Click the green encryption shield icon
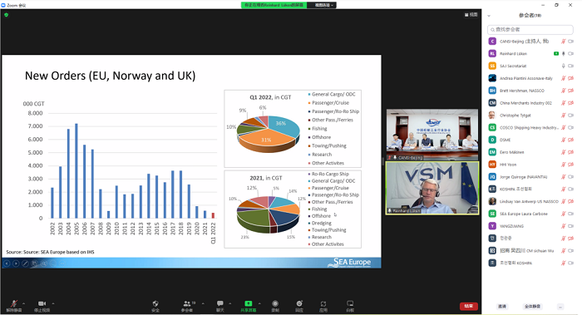The width and height of the screenshot is (582, 315). click(7, 15)
